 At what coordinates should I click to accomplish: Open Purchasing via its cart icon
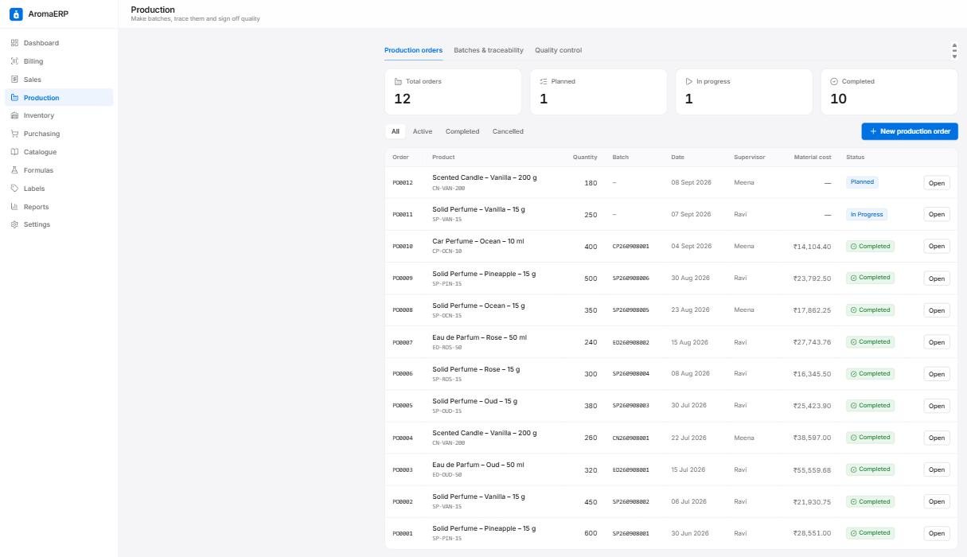14,134
